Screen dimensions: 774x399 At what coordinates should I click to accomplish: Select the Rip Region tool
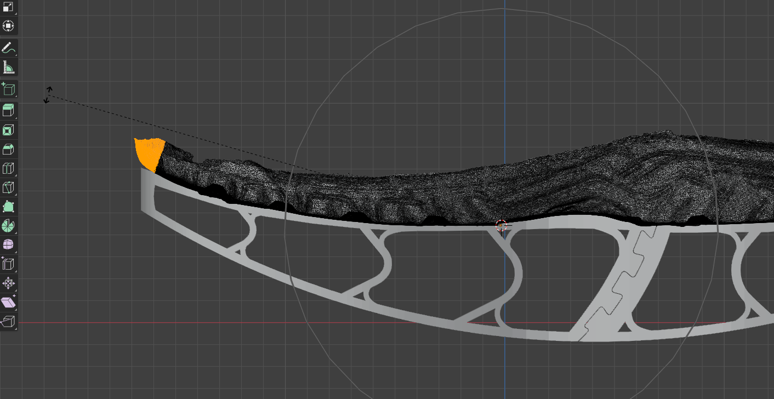pos(8,322)
